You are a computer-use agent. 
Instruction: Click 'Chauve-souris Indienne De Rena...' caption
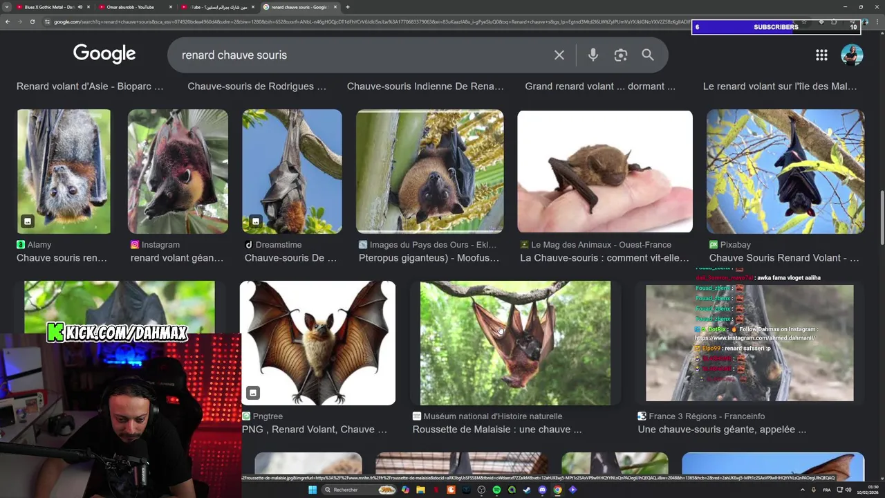[x=425, y=86]
